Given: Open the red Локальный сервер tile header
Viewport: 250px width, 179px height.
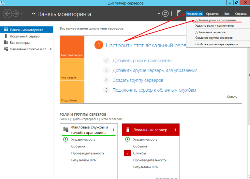Looking at the screenshot, I should [x=151, y=130].
